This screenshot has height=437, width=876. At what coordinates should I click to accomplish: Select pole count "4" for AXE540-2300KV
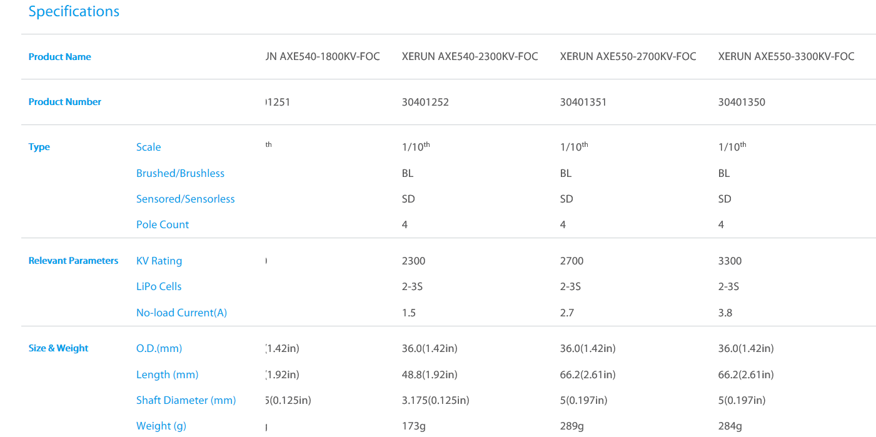click(x=405, y=224)
